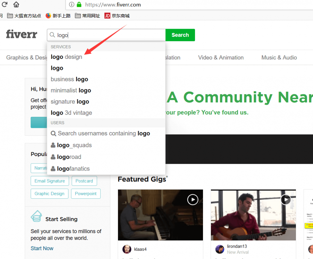Screen dimensions: 313x259
Task: Click the user icon beside logo_squads
Action: pos(53,145)
